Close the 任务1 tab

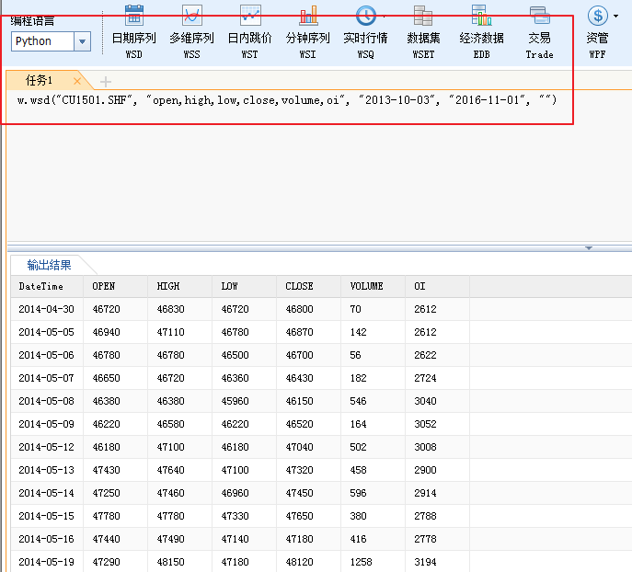[x=77, y=81]
